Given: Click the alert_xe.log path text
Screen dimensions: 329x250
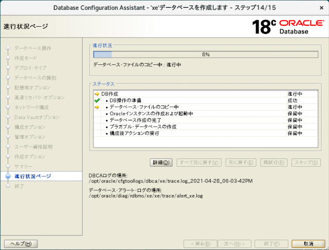Looking at the screenshot, I should (146, 196).
